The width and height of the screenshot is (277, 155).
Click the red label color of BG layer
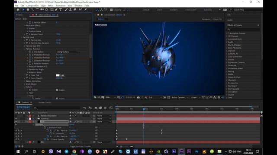tap(30, 142)
